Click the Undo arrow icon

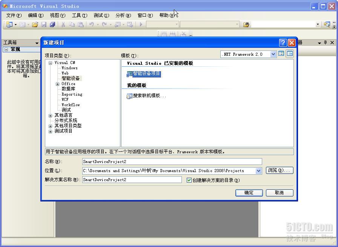pyautogui.click(x=91, y=24)
